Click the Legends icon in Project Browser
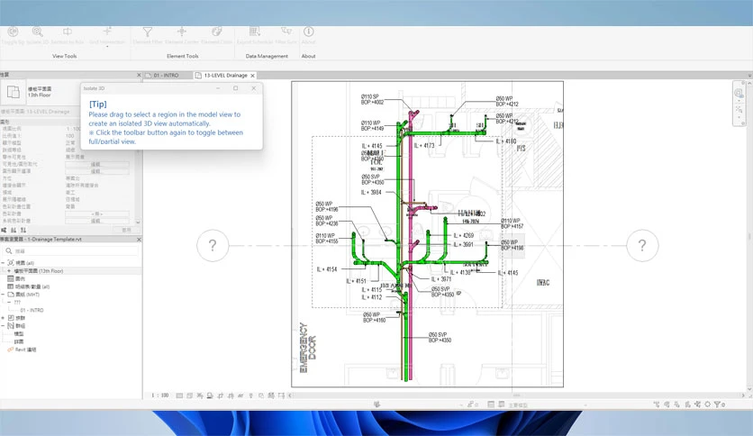 pyautogui.click(x=11, y=278)
